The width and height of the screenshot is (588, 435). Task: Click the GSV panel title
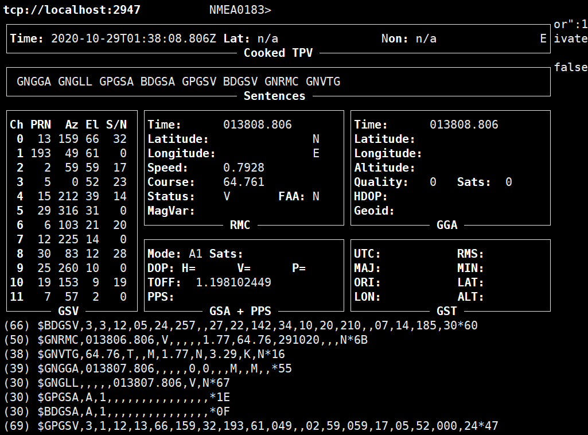coord(68,311)
